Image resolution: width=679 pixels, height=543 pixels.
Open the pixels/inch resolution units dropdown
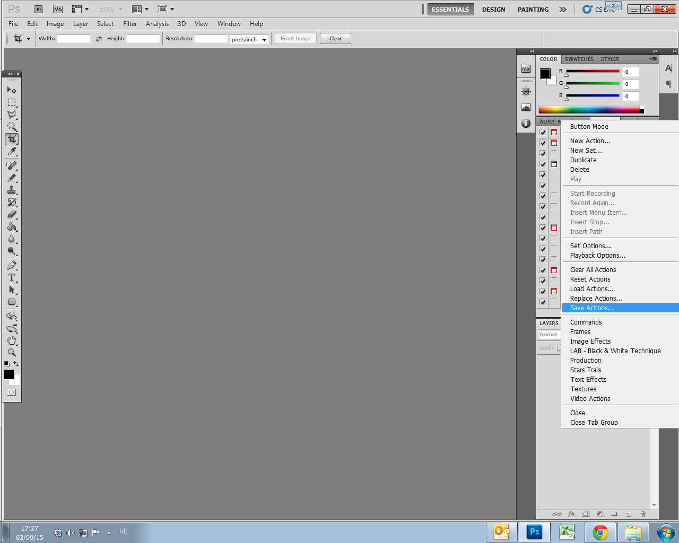(x=249, y=39)
